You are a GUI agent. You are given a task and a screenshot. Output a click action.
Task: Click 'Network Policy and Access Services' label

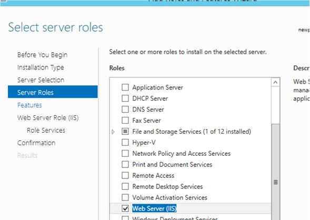(181, 153)
